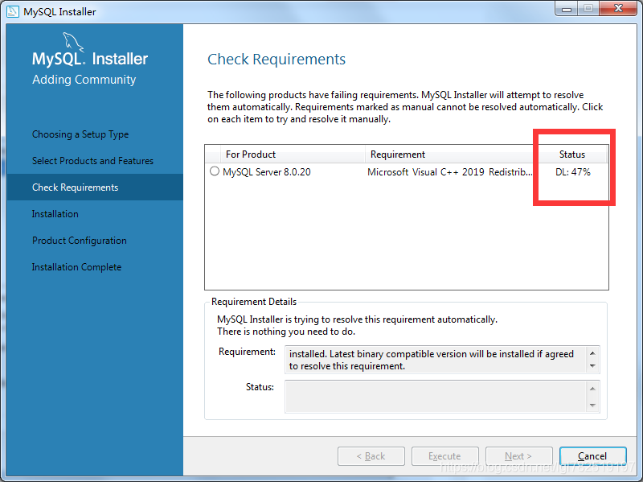643x482 pixels.
Task: Cancel the MySQL installation
Action: pos(592,456)
